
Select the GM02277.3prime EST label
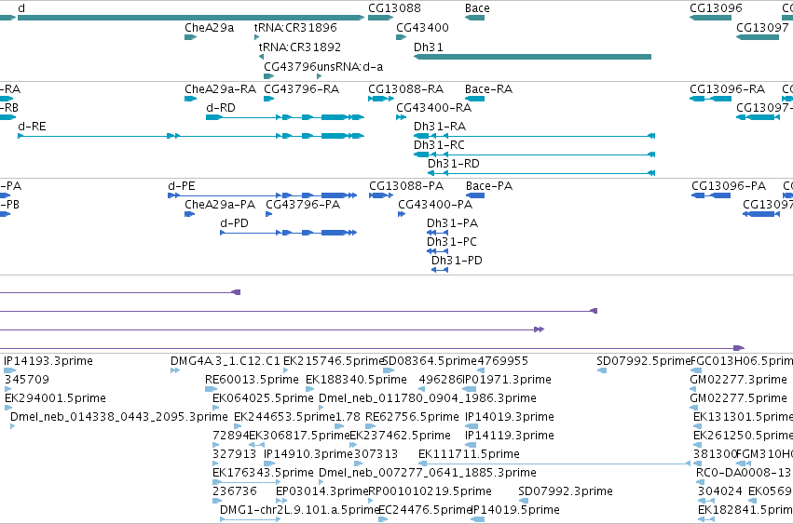click(x=738, y=380)
